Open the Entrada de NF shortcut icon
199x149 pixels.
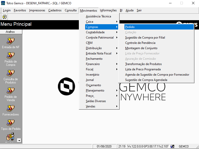click(x=11, y=41)
